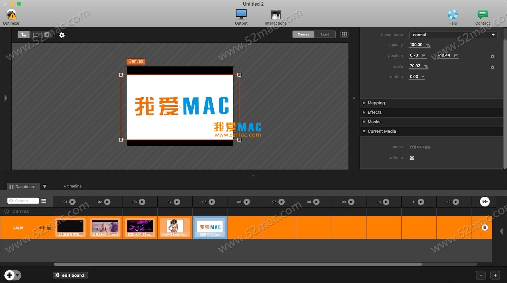
Task: Expand the left side panel arrow
Action: (x=6, y=98)
